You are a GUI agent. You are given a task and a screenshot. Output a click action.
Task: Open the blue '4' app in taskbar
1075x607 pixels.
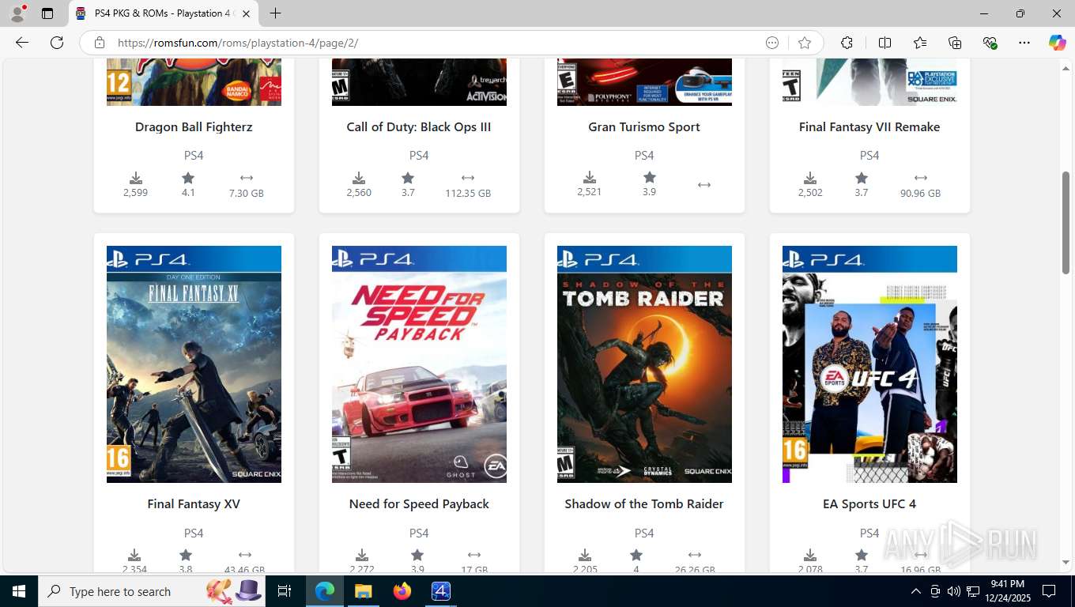tap(441, 591)
